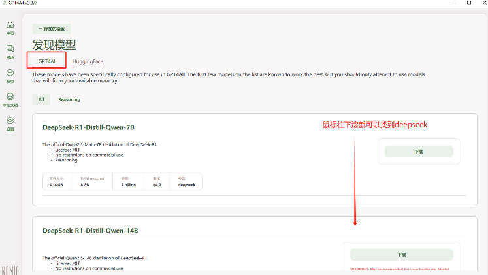Click the DeepSeek-R1-Distill-Qwen-14B title
This screenshot has height=275, width=488.
[90, 231]
